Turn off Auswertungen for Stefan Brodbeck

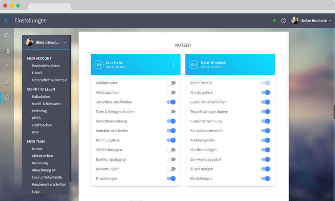click(265, 169)
